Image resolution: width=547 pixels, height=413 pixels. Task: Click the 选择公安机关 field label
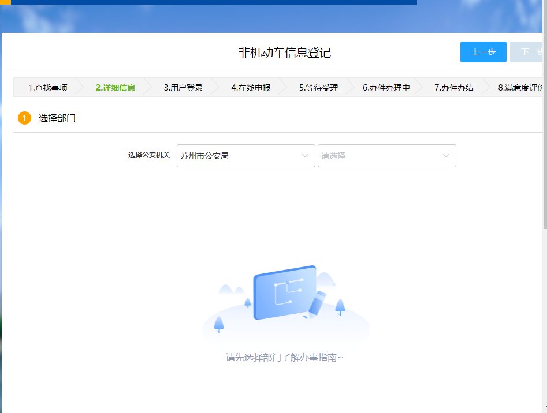[149, 155]
